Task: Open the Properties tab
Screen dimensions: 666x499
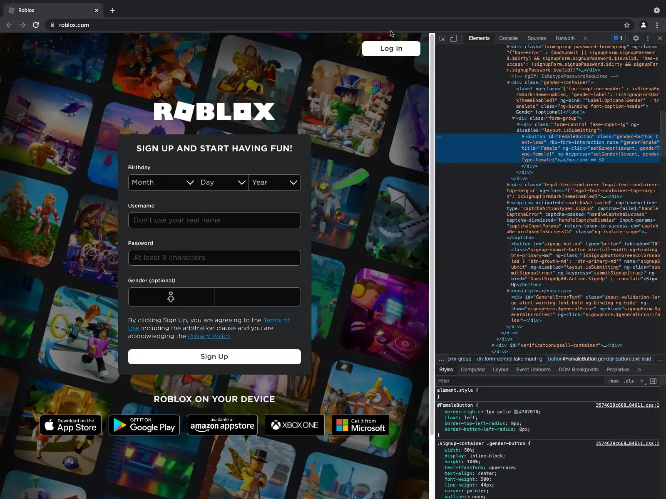Action: click(x=618, y=370)
